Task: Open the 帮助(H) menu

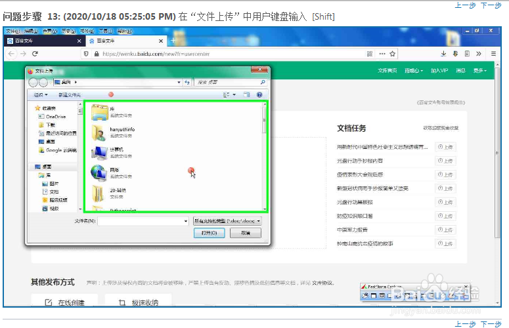Action: point(125,31)
